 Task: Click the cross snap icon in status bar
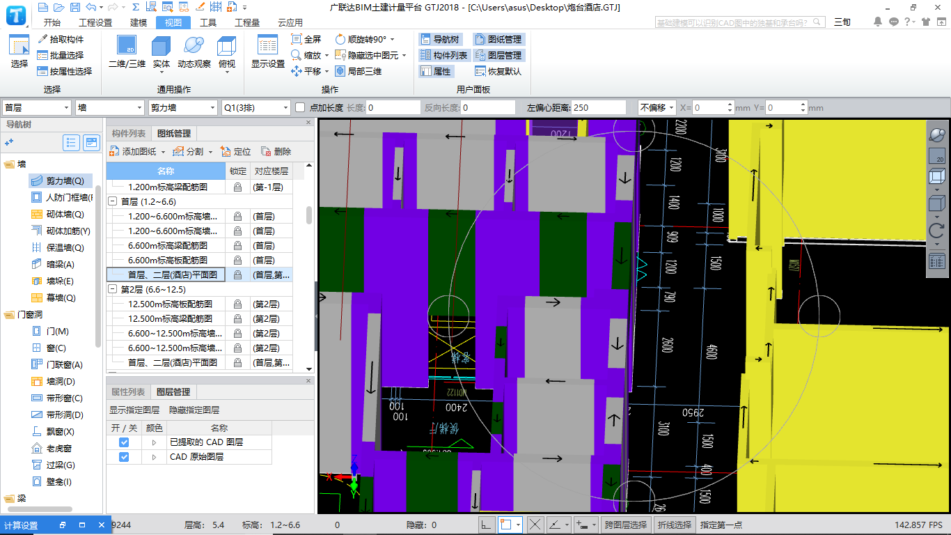(535, 525)
